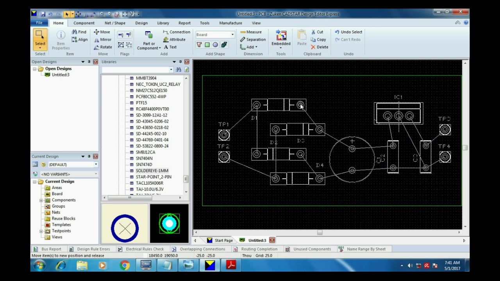Expand the Components tree node
The image size is (500, 281).
pos(41,200)
